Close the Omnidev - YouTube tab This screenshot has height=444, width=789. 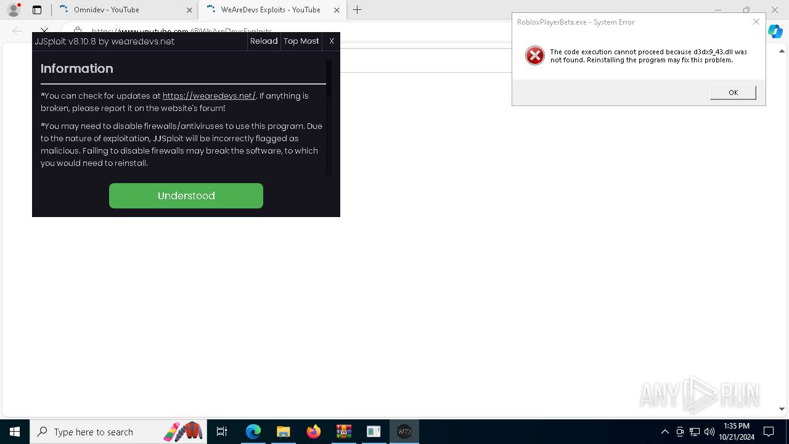pyautogui.click(x=189, y=10)
